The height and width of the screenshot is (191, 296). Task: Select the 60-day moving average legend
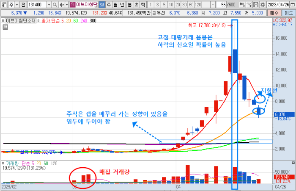(x=76, y=21)
